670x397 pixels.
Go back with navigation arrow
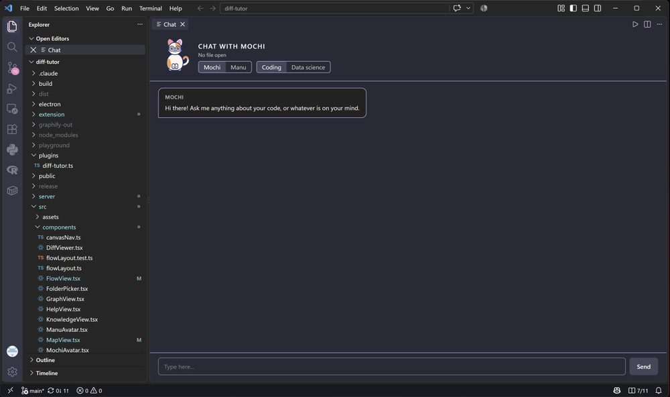point(200,8)
